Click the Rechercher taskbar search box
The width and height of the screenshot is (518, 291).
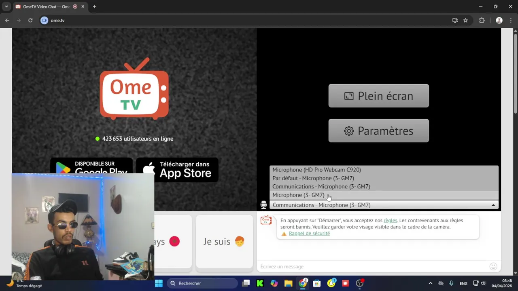click(202, 283)
